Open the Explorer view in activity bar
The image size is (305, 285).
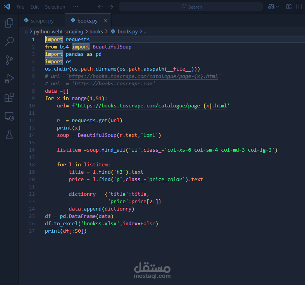[x=9, y=23]
